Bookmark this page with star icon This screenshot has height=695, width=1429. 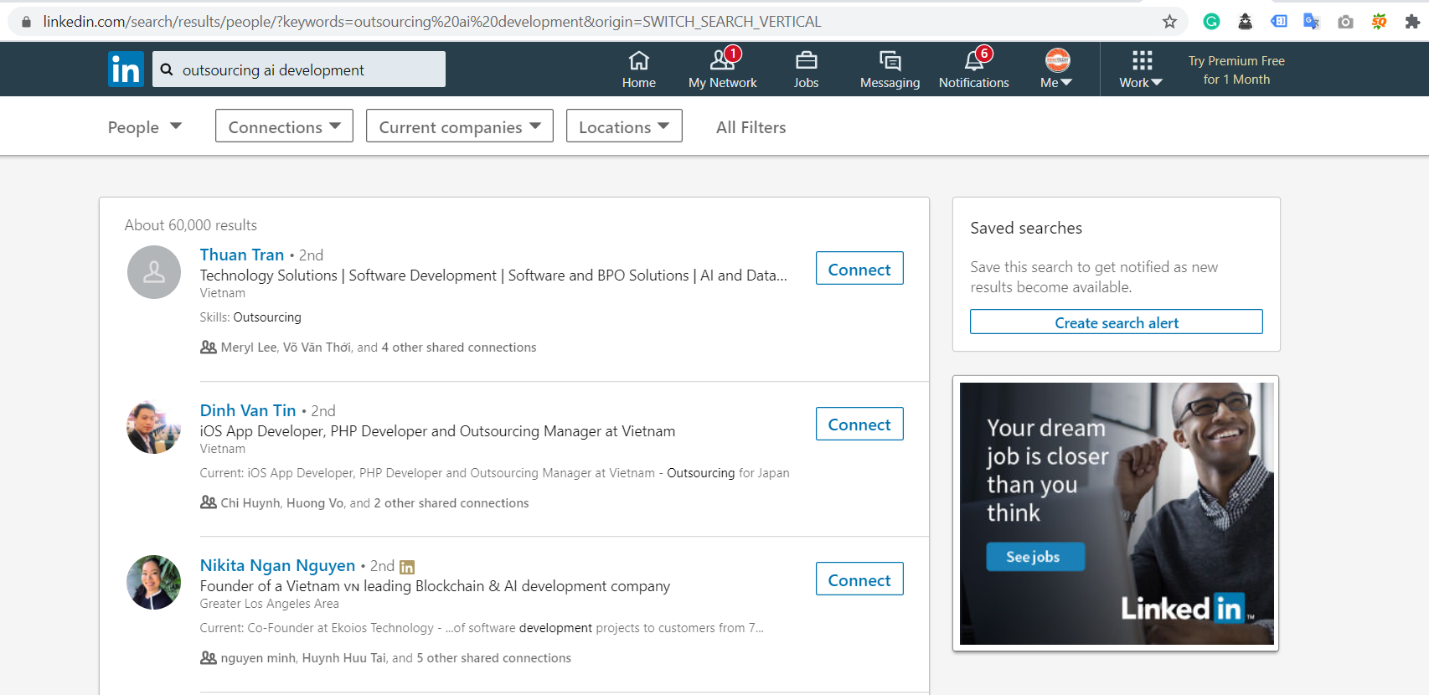tap(1169, 22)
